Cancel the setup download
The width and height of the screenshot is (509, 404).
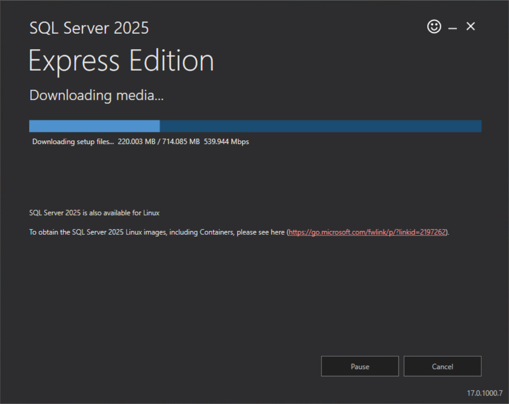442,366
